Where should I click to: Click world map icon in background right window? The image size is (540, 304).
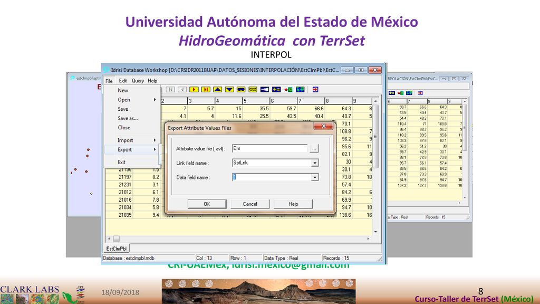409,93
